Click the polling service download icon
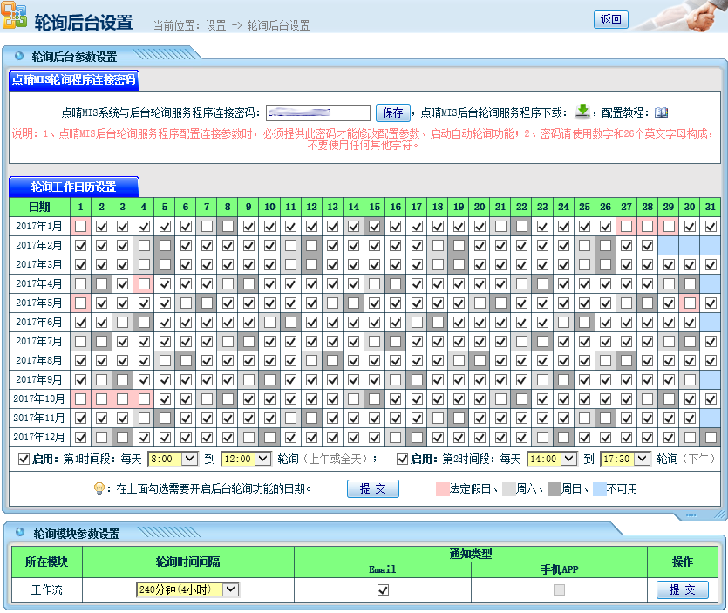728x613 pixels. (583, 112)
